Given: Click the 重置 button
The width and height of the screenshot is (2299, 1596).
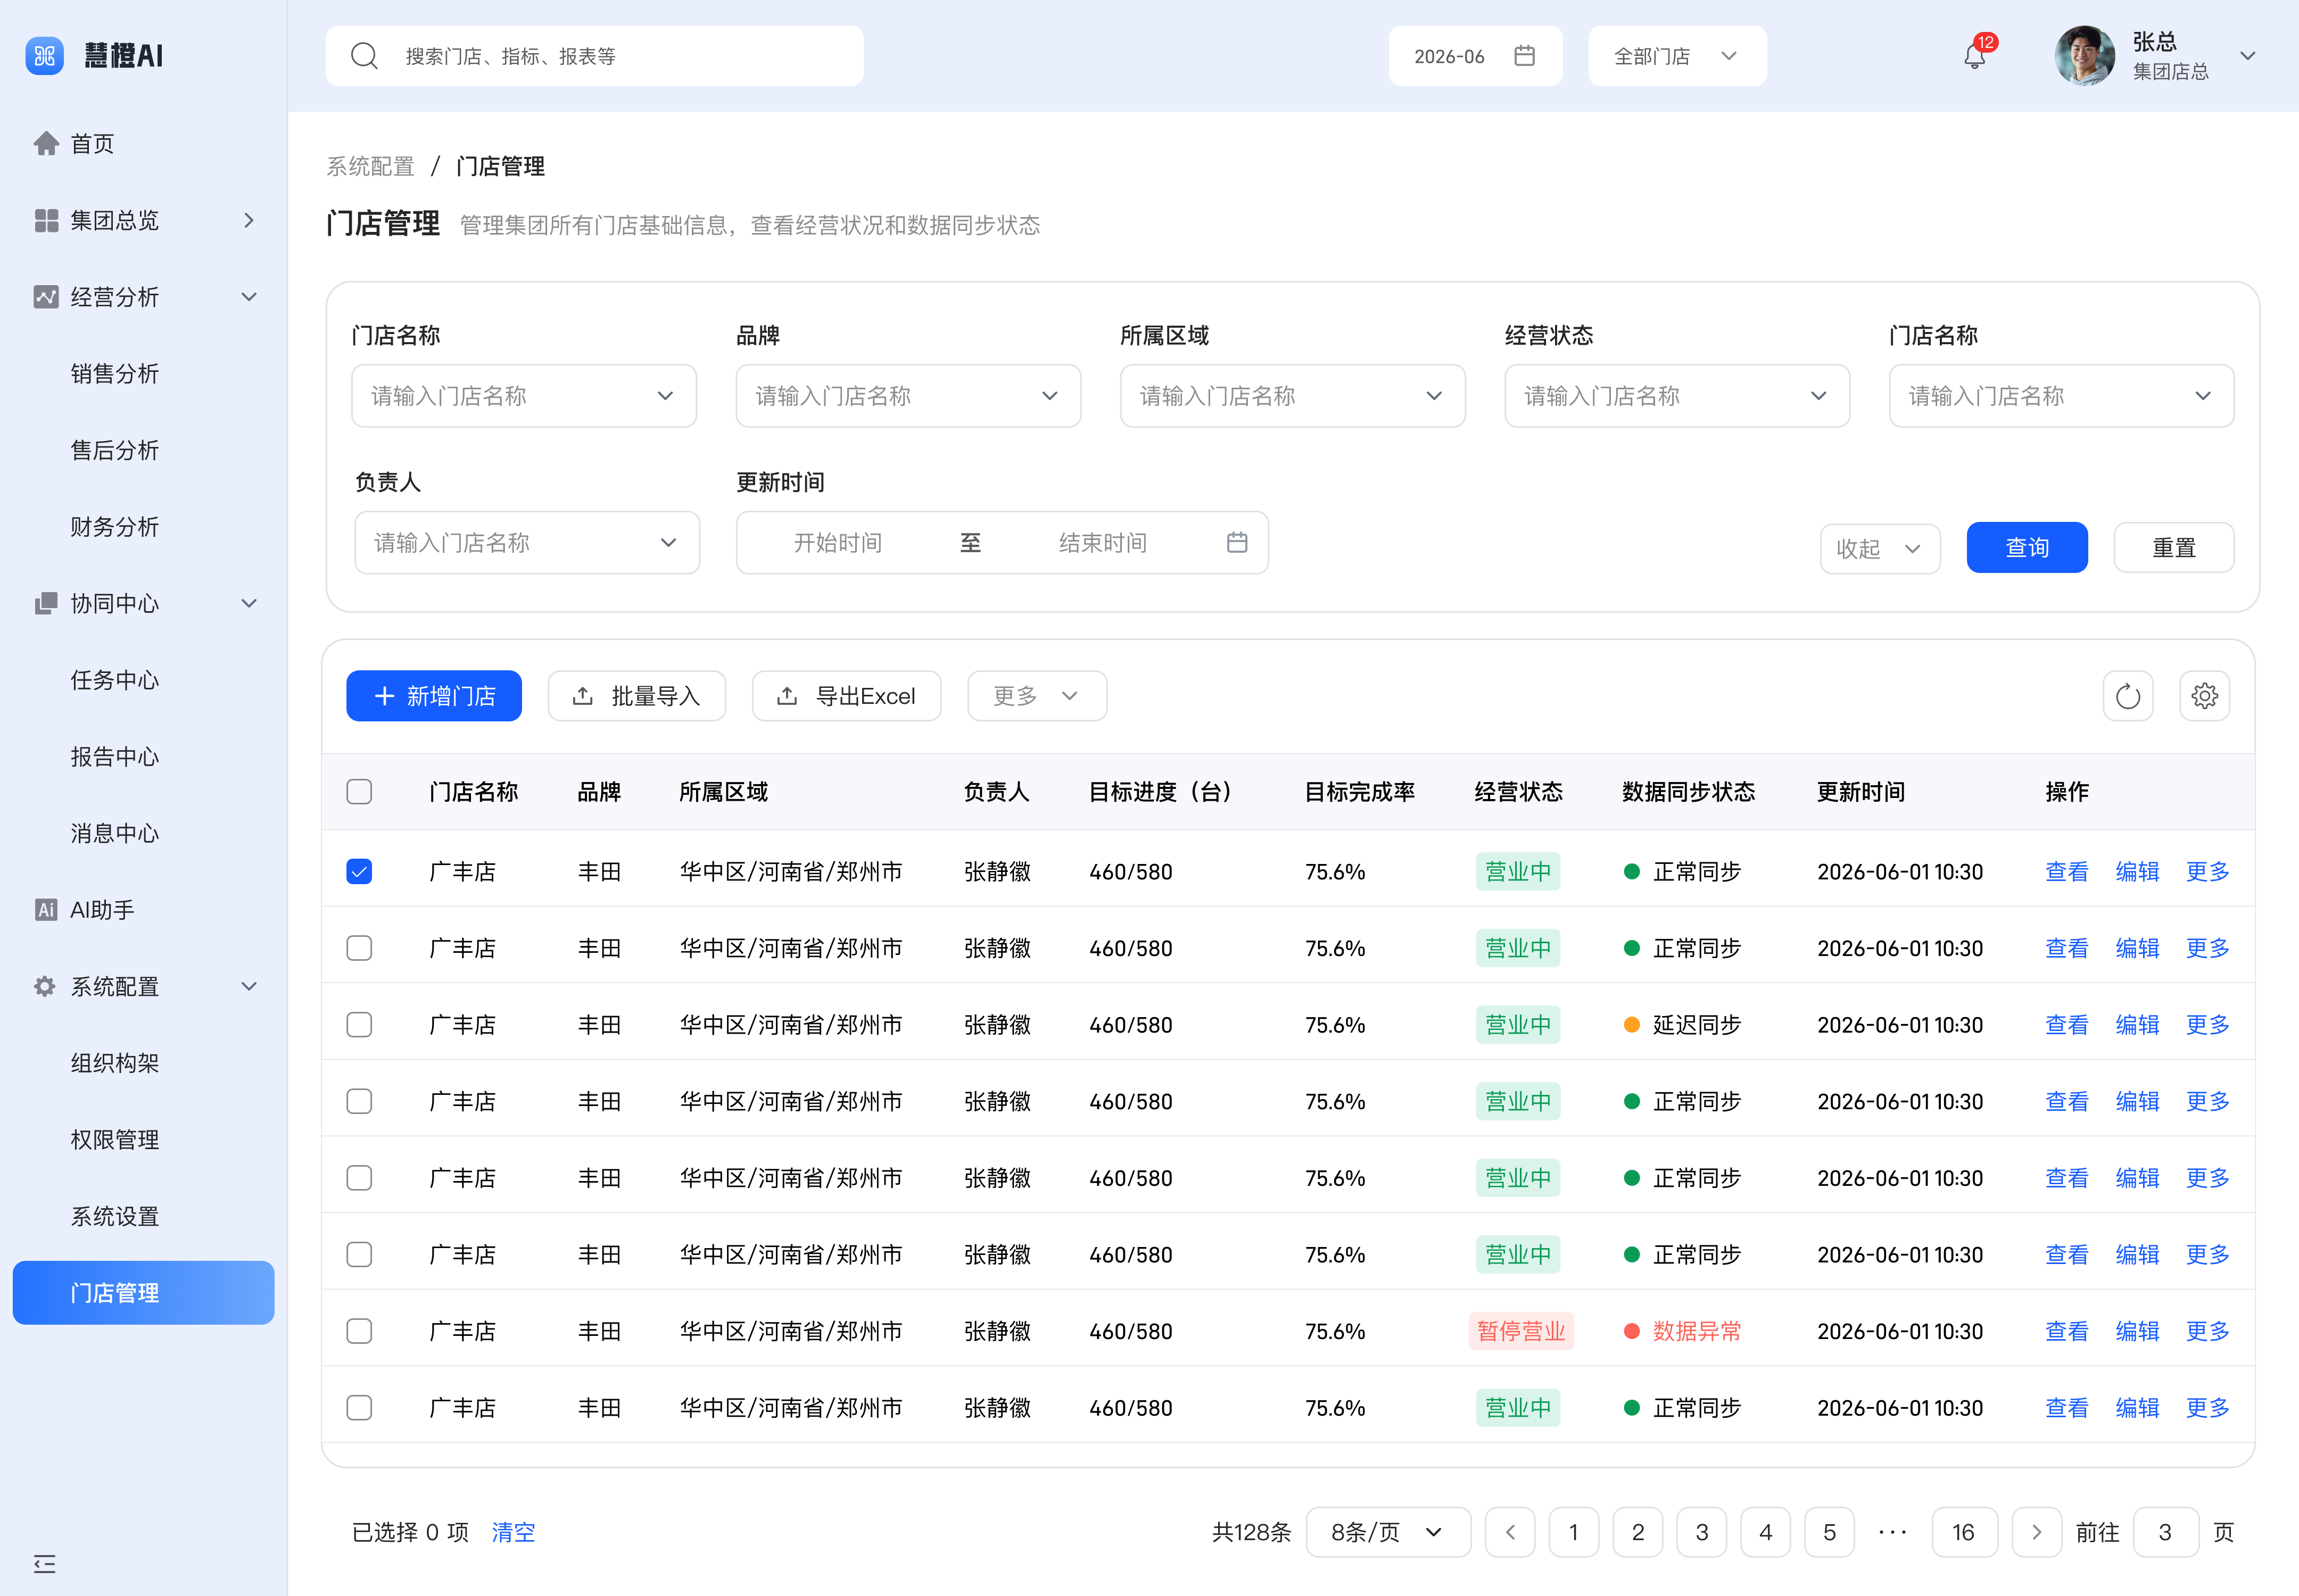Looking at the screenshot, I should [x=2173, y=548].
